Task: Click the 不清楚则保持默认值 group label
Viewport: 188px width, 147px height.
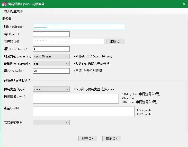Action: [17, 80]
